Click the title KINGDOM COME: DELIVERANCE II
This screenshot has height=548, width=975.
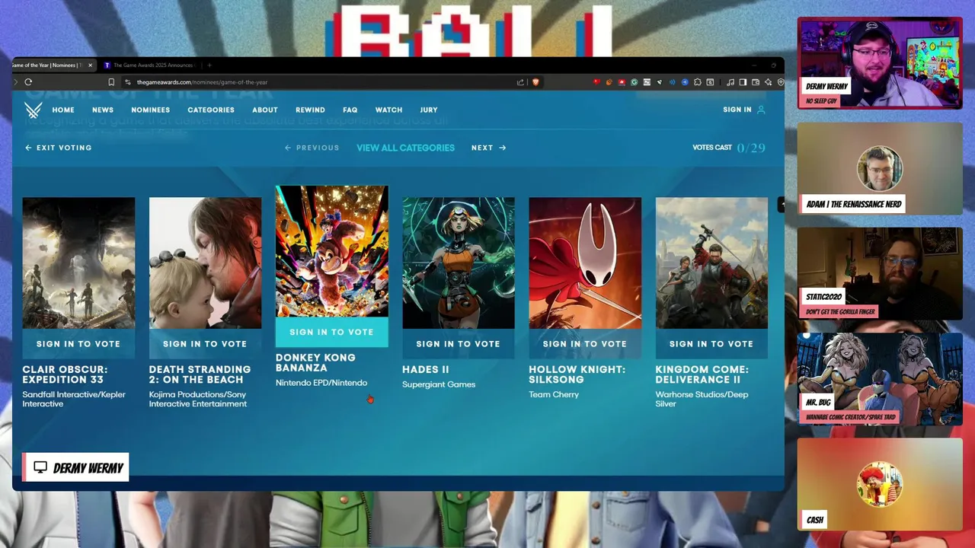[x=702, y=374]
